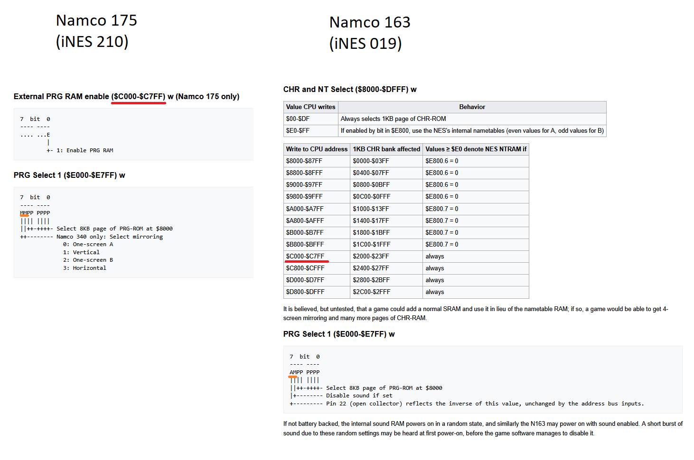Select the "1: Vertical" mirroring option text
Screen dimensions: 694x460
pyautogui.click(x=81, y=252)
